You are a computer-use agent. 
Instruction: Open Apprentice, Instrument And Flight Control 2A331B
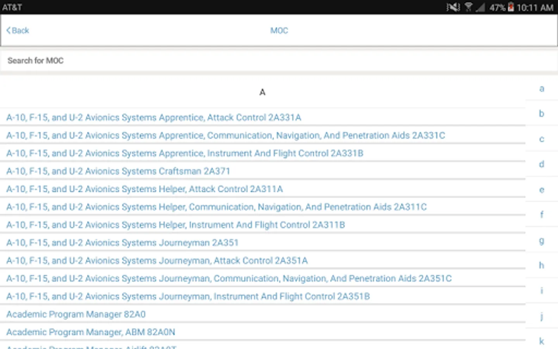click(x=185, y=153)
